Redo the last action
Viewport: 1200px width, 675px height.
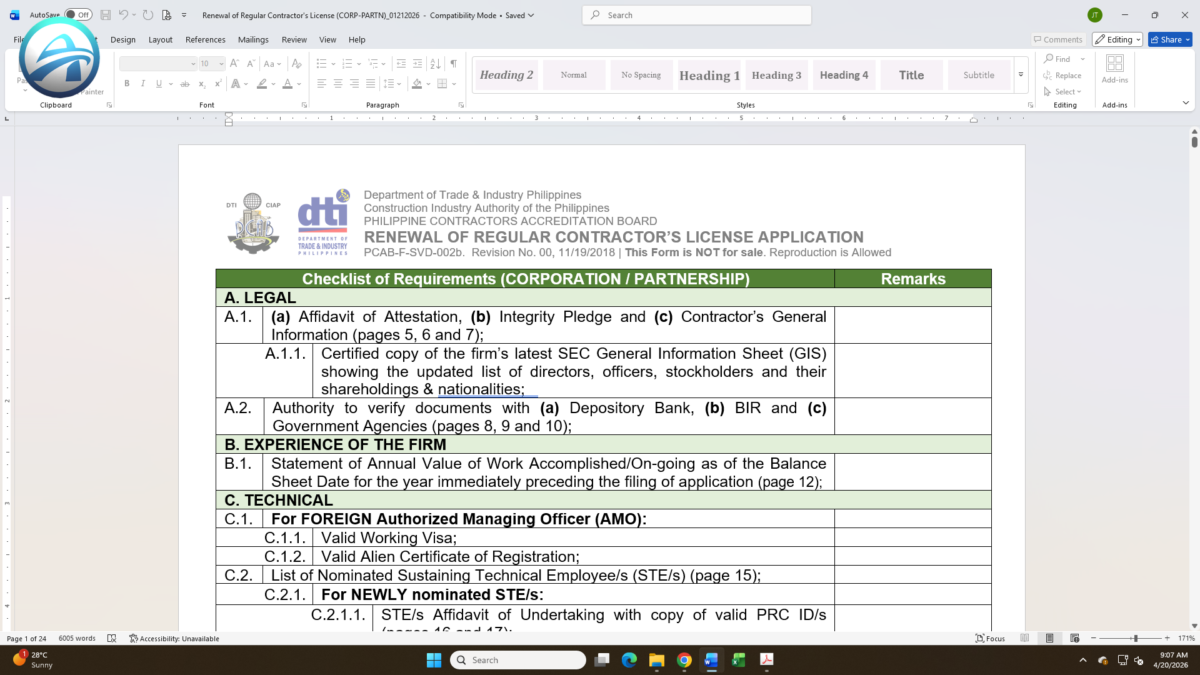point(148,15)
